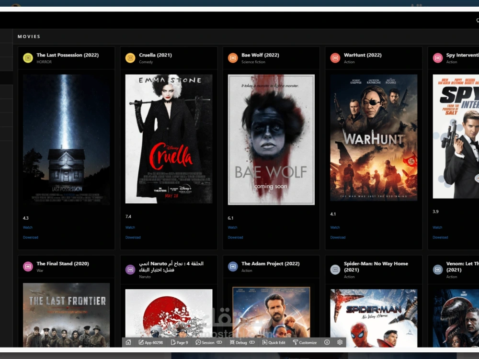The width and height of the screenshot is (479, 359).
Task: Open App 60298 in developer toolbar
Action: click(x=150, y=343)
